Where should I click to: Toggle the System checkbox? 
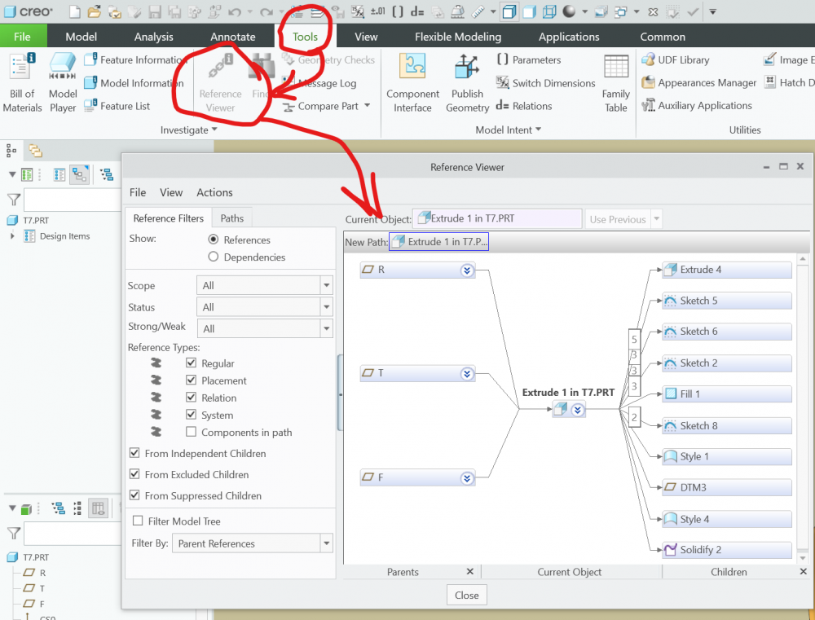click(191, 415)
